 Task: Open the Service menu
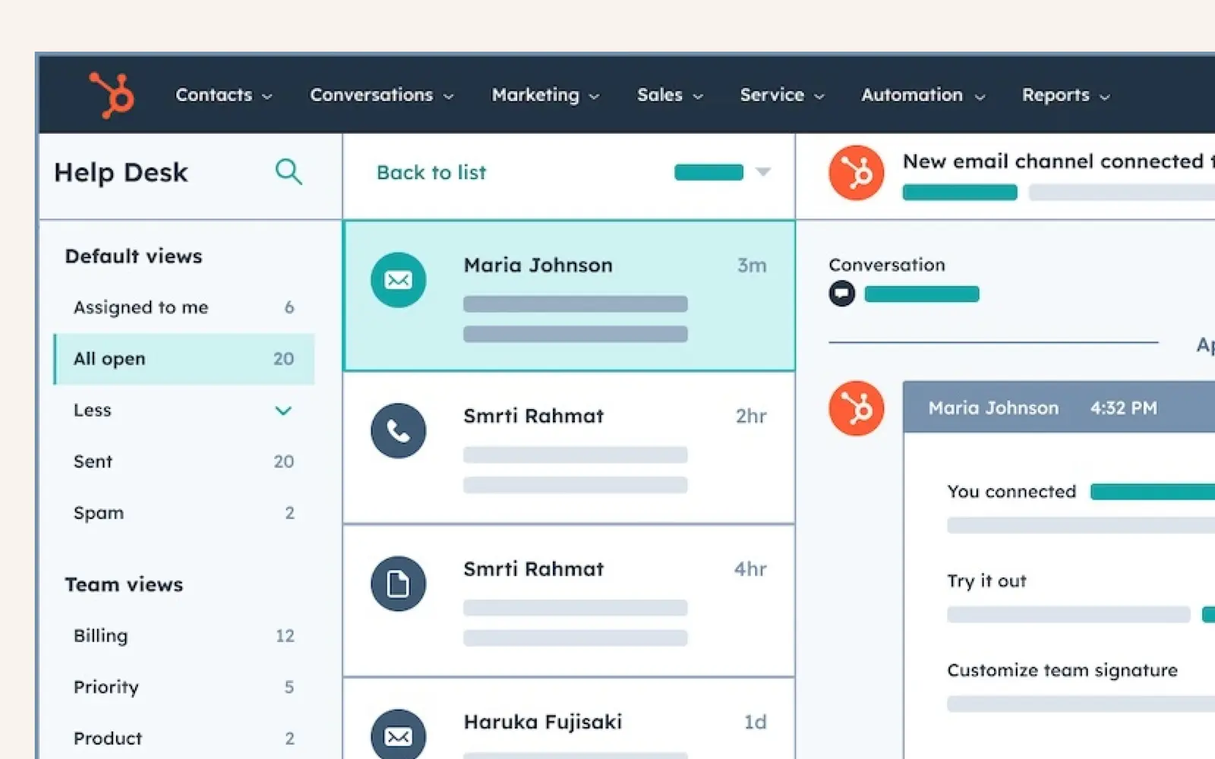[x=782, y=95]
